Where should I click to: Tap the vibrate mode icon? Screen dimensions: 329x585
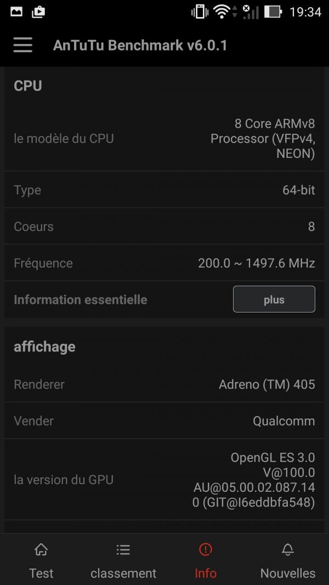pyautogui.click(x=200, y=12)
